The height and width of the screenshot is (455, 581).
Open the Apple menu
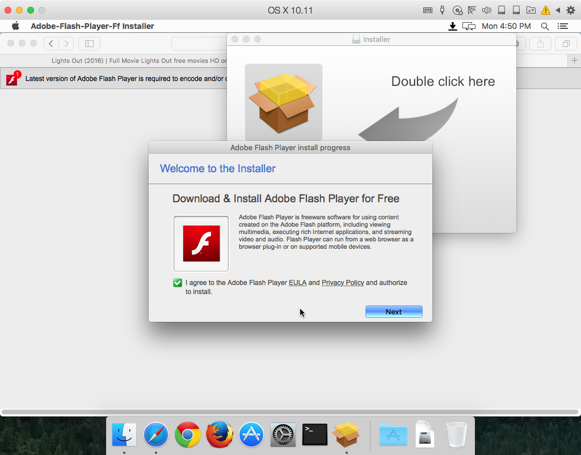[x=15, y=26]
